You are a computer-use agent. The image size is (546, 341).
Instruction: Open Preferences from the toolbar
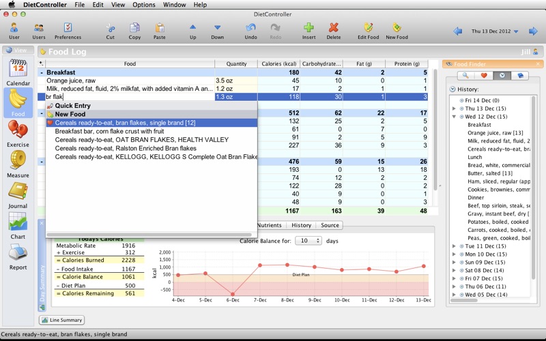tap(68, 31)
